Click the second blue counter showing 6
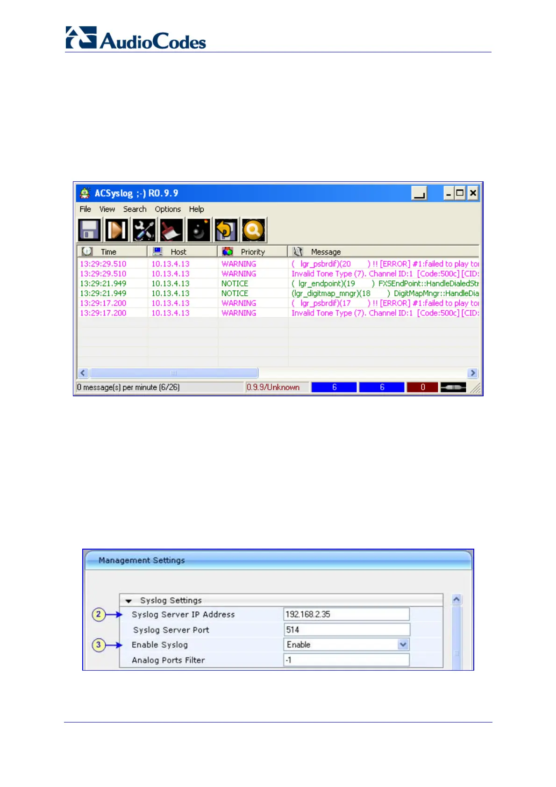Image resolution: width=556 pixels, height=787 pixels. [382, 387]
